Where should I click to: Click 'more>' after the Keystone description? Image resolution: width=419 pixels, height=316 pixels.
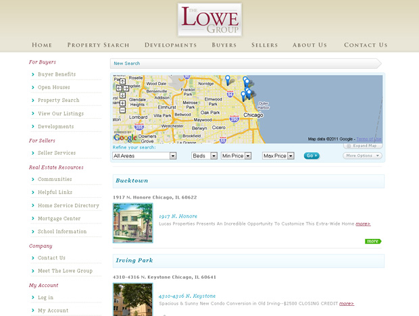(x=347, y=303)
